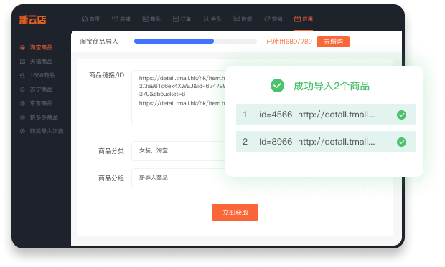Select the 订单 orders icon
Viewport: 445px width, 267px height.
click(x=176, y=19)
